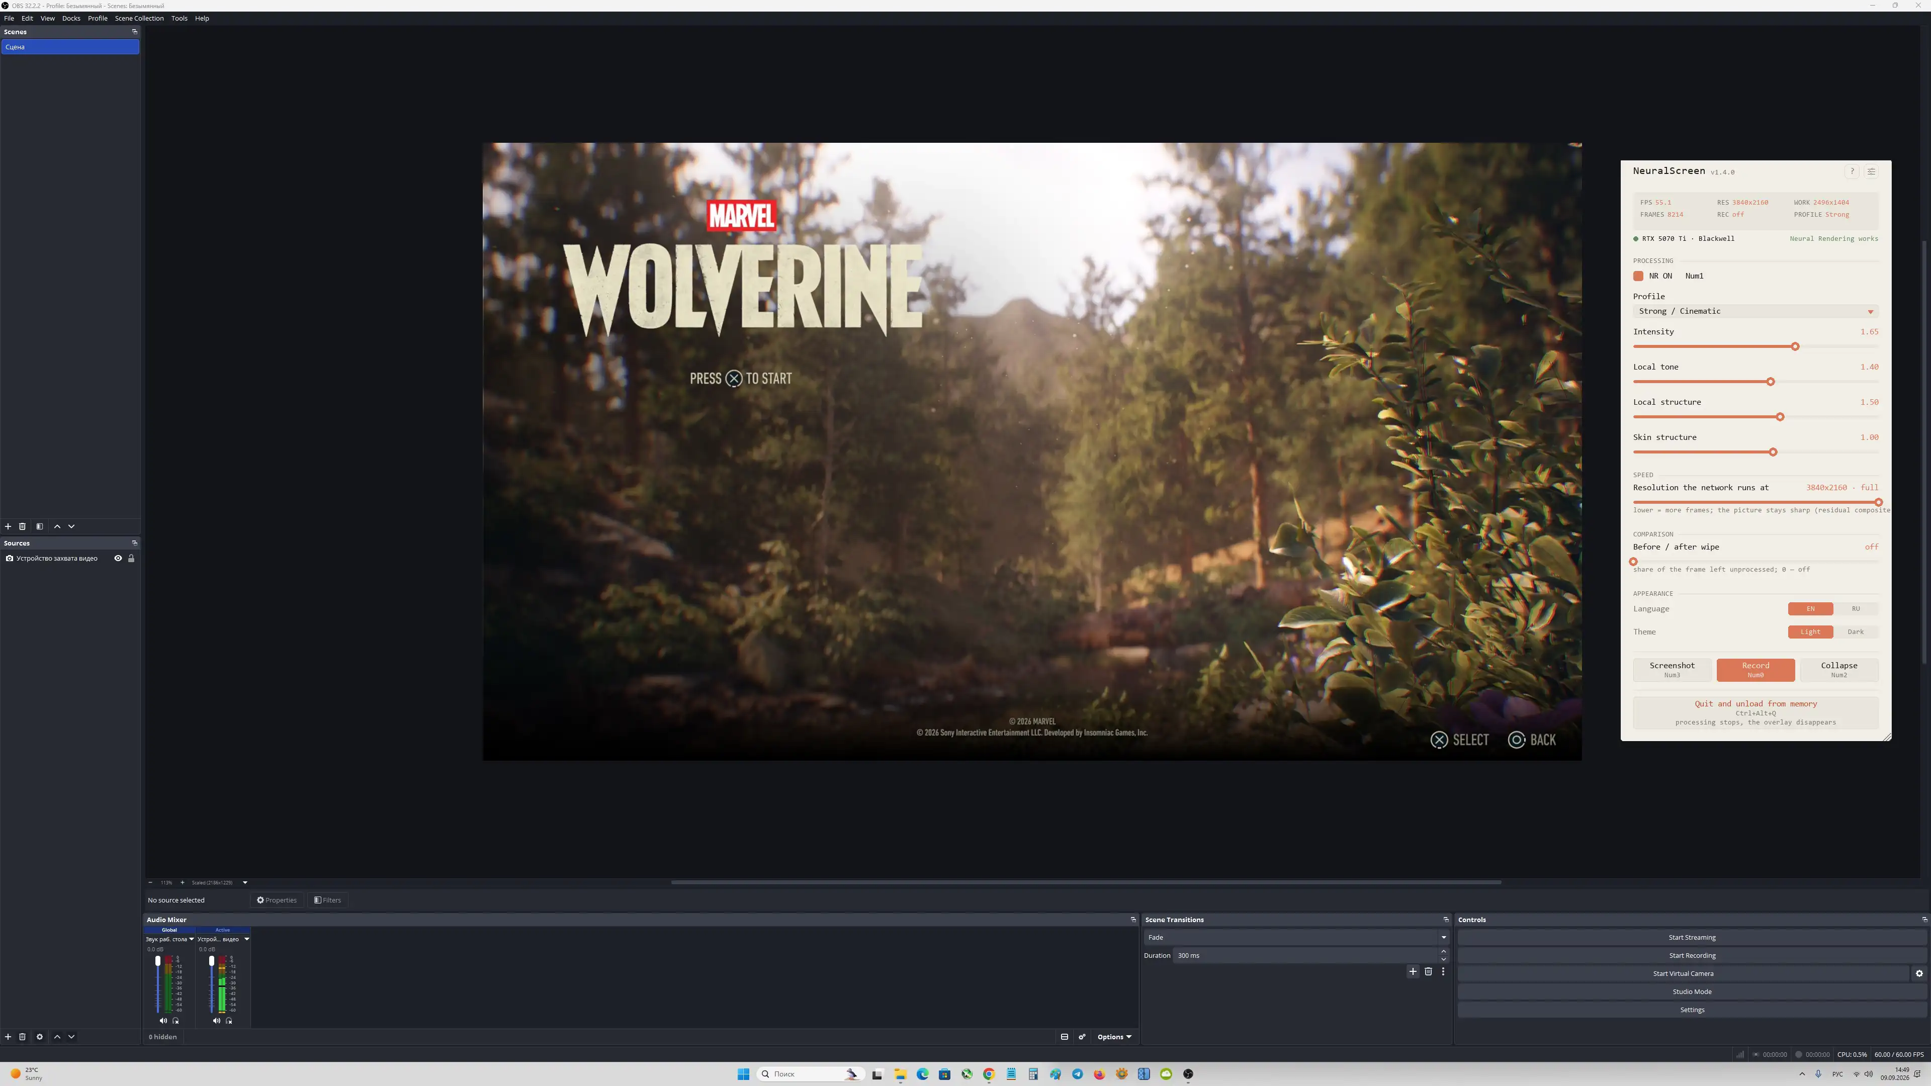Move scene down with arrow icon

point(71,526)
